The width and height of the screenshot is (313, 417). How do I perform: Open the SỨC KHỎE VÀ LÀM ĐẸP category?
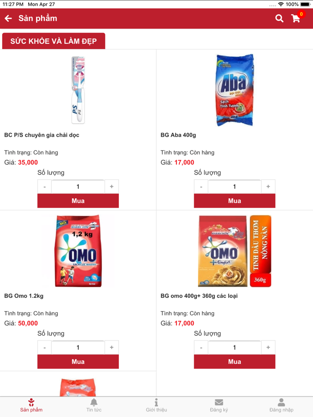tap(54, 41)
